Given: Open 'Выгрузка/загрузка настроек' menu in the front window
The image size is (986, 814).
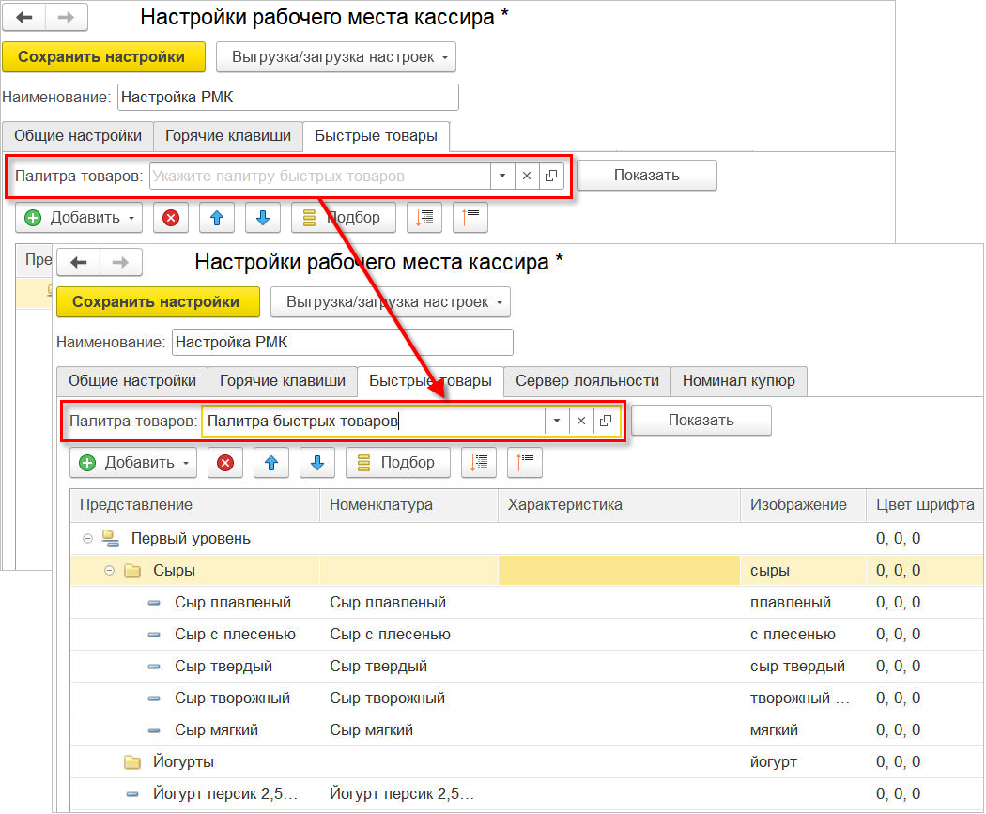Looking at the screenshot, I should pyautogui.click(x=391, y=302).
